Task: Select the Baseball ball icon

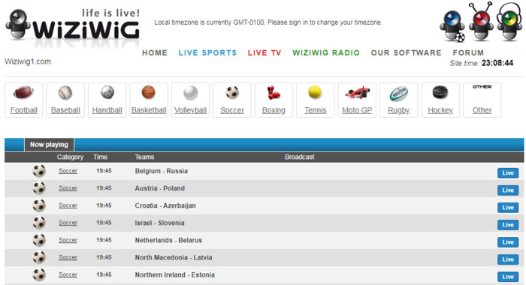Action: [x=65, y=92]
